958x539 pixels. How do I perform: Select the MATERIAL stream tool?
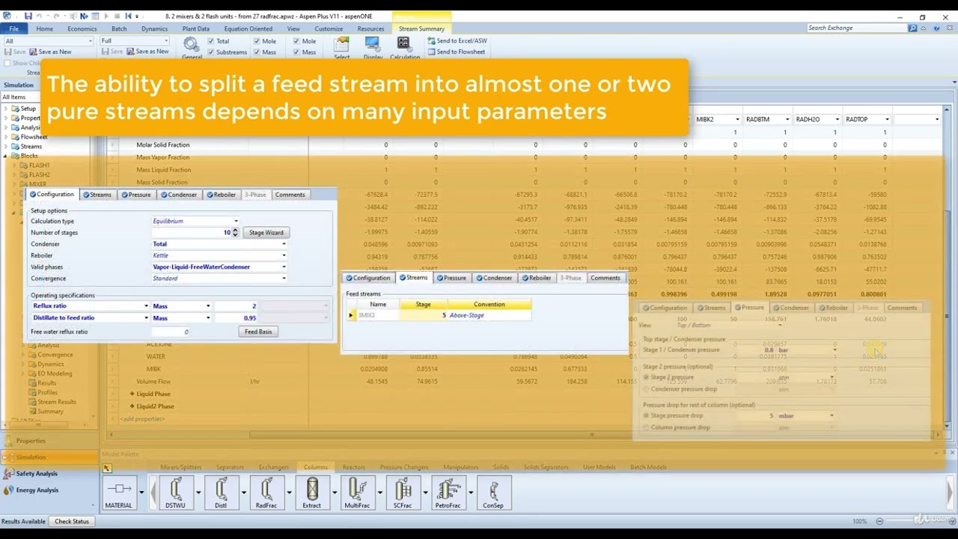118,493
